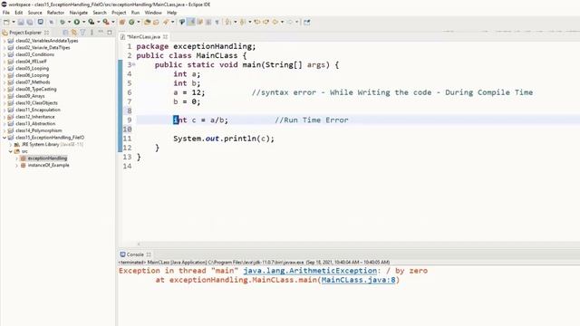This screenshot has width=580, height=326.
Task: Click the Save icon in toolbar
Action: point(21,22)
